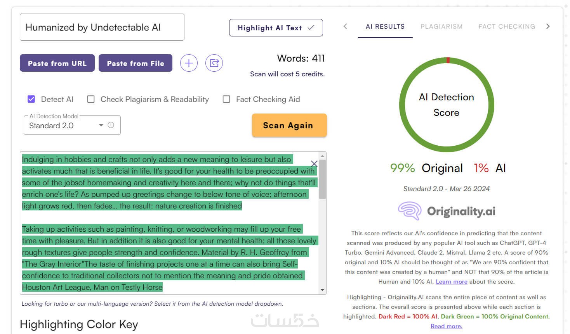Click the scan title input field
This screenshot has height=334, width=570.
coord(102,27)
